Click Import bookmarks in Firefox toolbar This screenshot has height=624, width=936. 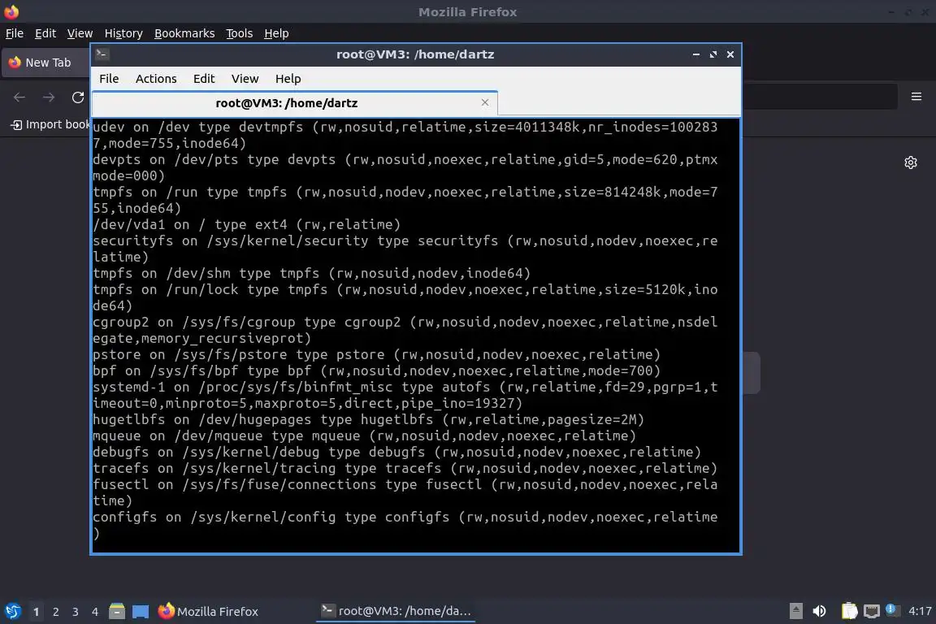point(50,124)
